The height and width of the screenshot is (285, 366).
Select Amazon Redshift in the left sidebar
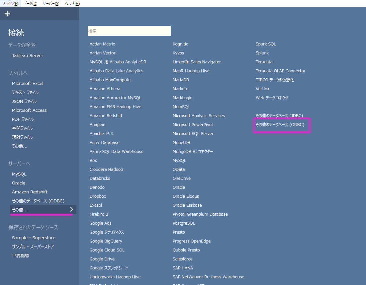pyautogui.click(x=30, y=192)
